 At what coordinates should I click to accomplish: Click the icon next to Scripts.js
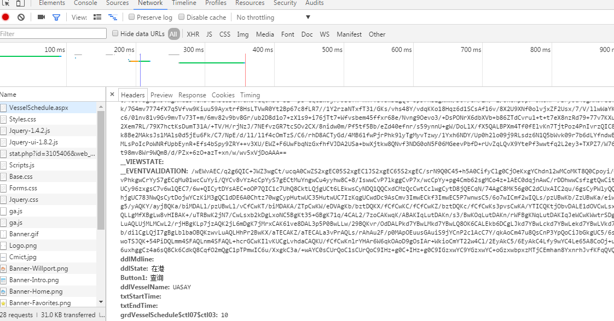3,165
